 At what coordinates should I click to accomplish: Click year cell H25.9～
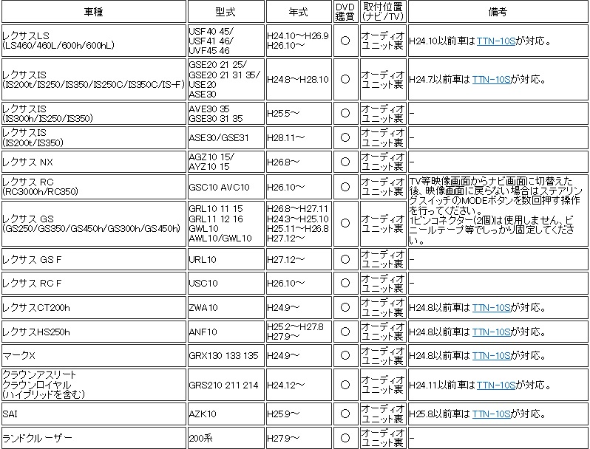[299, 414]
